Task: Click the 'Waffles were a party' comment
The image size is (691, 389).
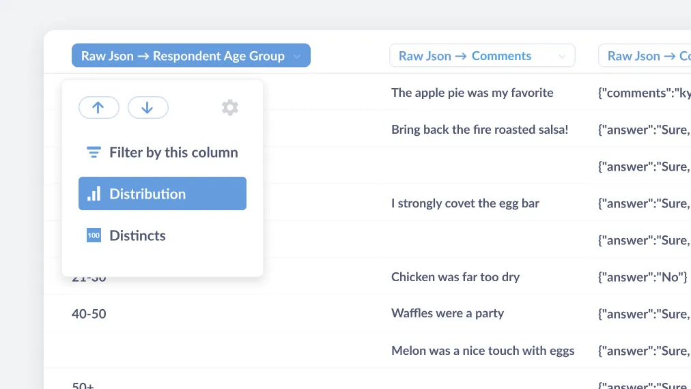Action: [x=447, y=314]
